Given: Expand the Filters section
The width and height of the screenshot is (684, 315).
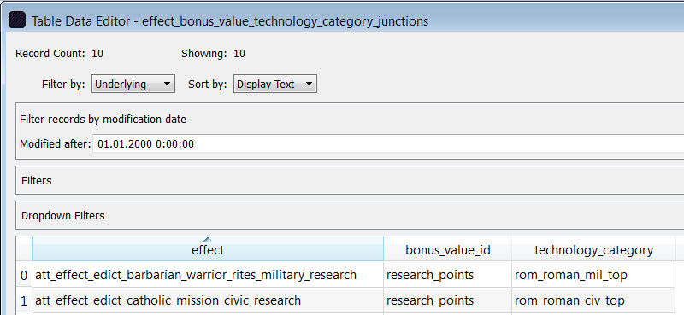Looking at the screenshot, I should coord(350,180).
